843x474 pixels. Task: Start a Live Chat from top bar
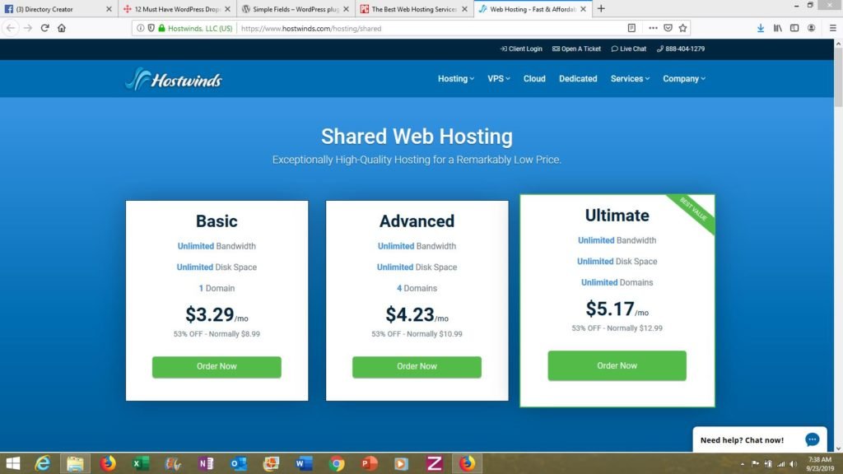[628, 49]
